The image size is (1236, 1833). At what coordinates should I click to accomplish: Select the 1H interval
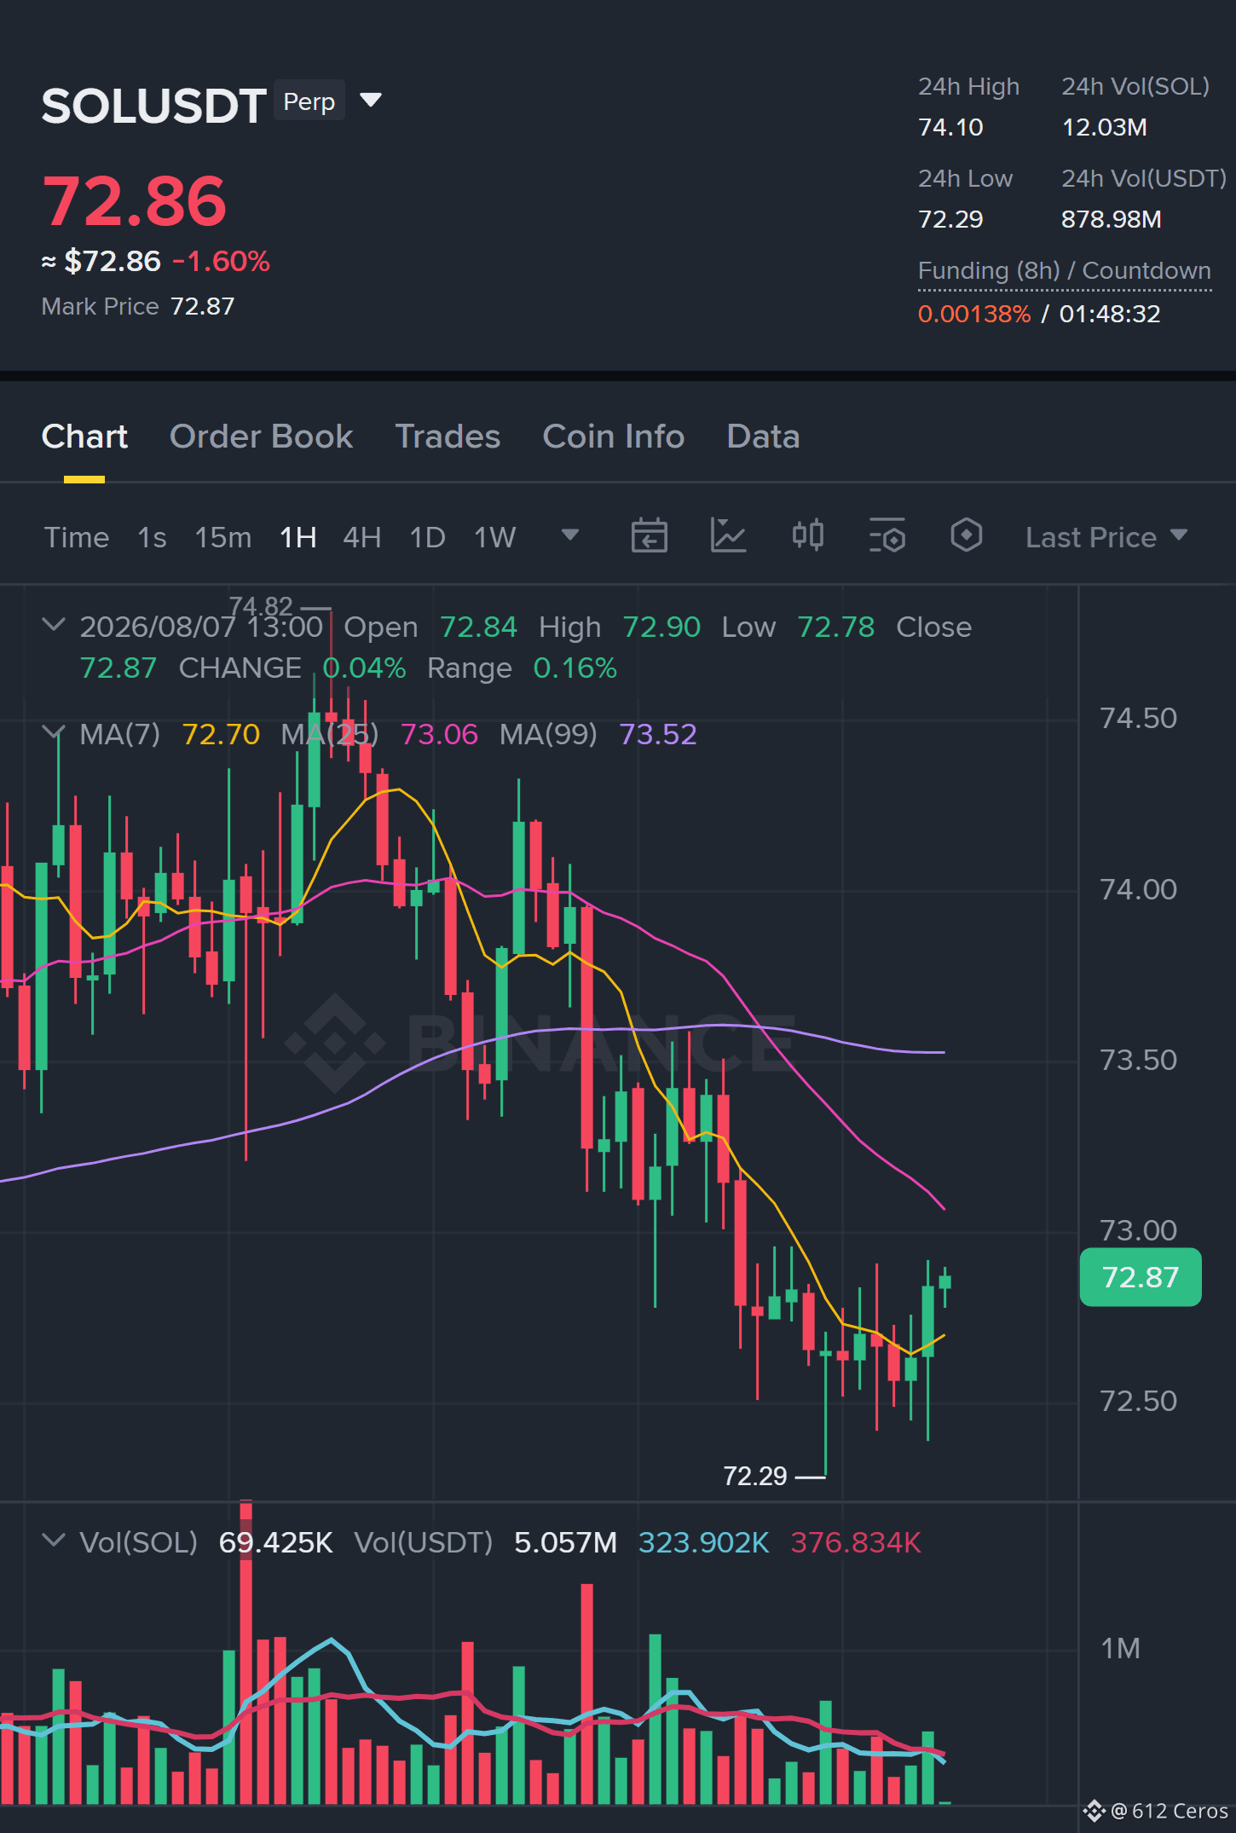[x=298, y=537]
